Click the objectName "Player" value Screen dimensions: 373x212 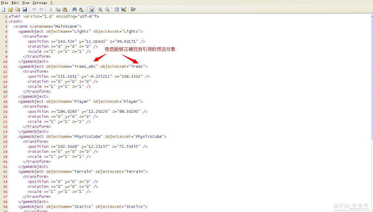(82, 102)
